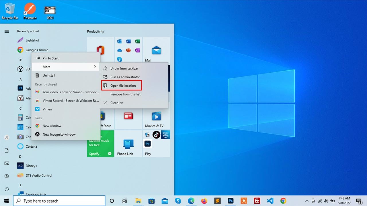The height and width of the screenshot is (206, 367).
Task: Click Power button in Start sidebar
Action: click(x=7, y=189)
